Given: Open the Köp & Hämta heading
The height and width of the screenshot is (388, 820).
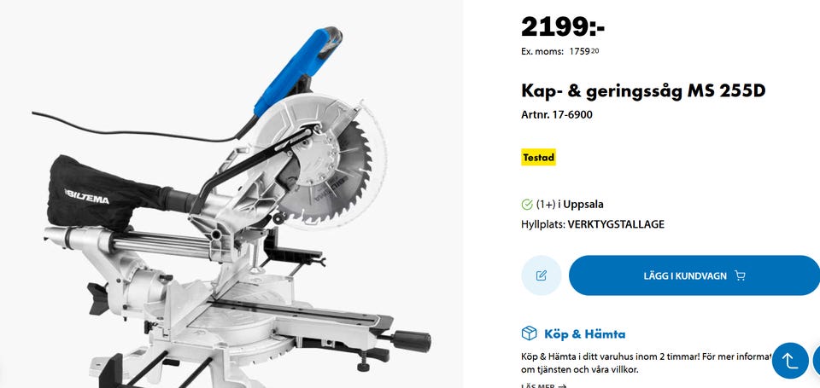Looking at the screenshot, I should point(584,333).
